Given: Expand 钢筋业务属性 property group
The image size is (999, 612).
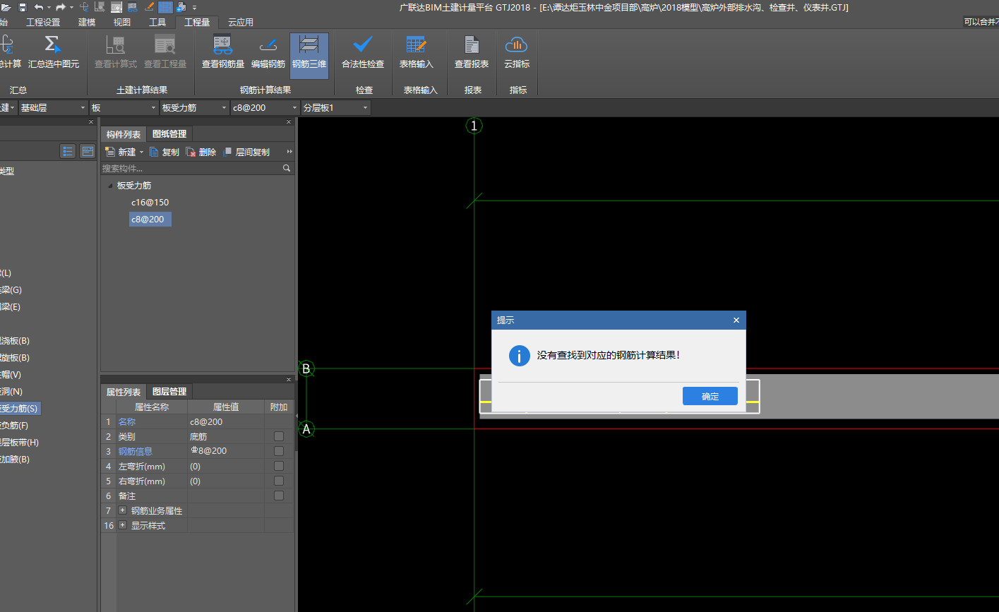Looking at the screenshot, I should click(x=123, y=510).
